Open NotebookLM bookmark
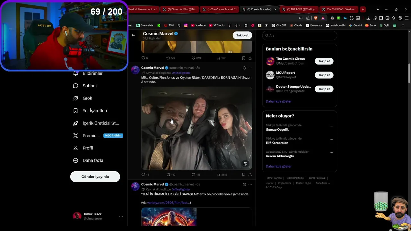 click(x=336, y=25)
